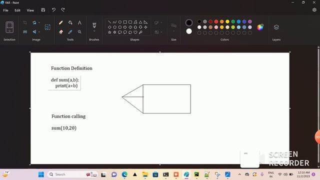Click the Crop image icon
Image resolution: width=320 pixels, height=180 pixels.
pos(25,22)
